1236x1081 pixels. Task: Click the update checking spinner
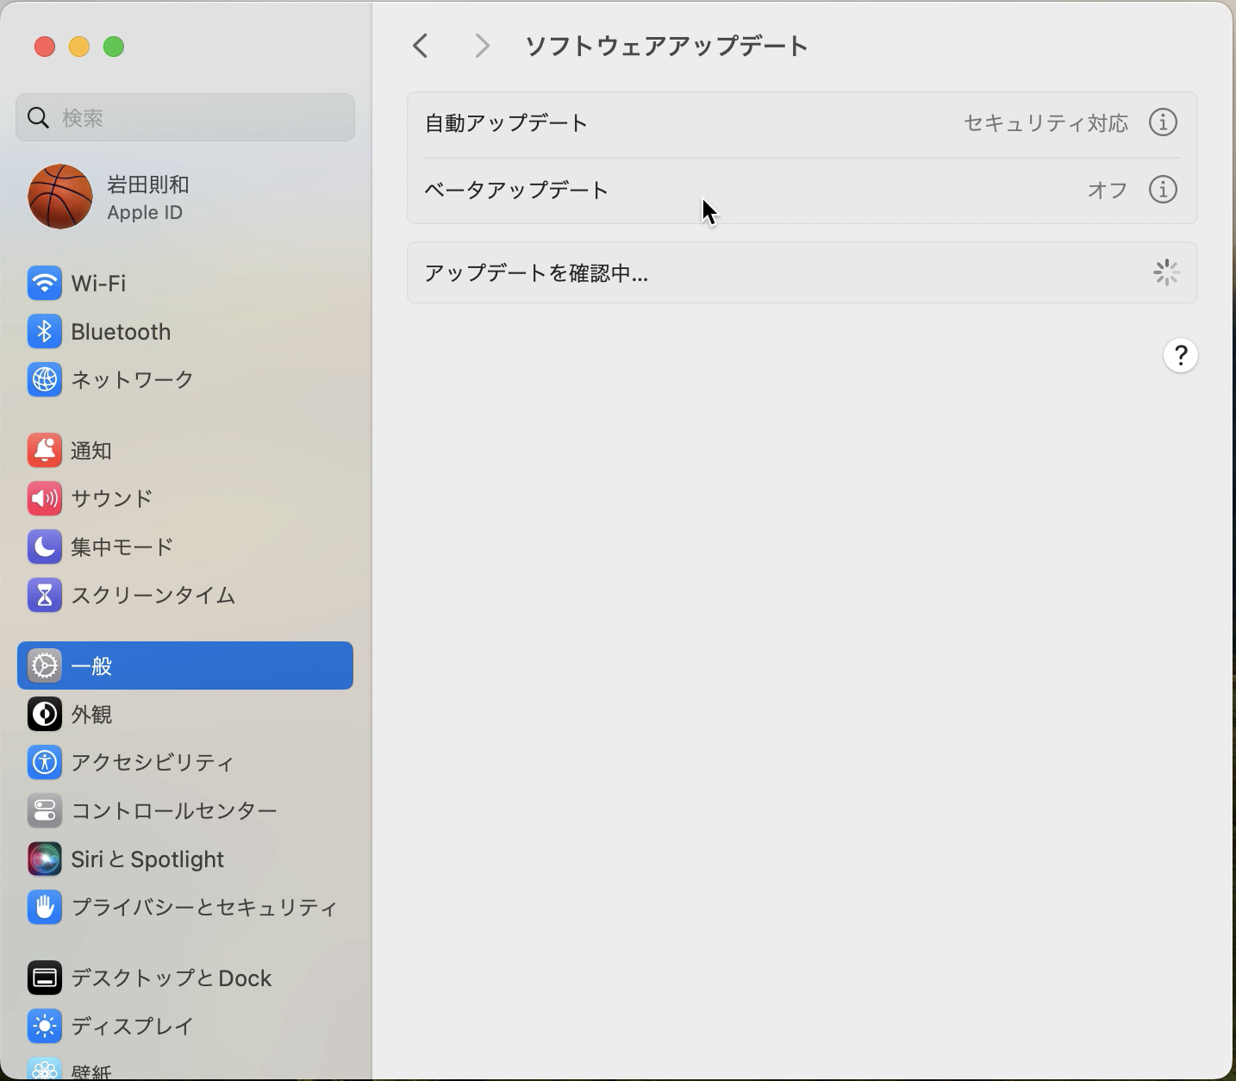[x=1166, y=272]
